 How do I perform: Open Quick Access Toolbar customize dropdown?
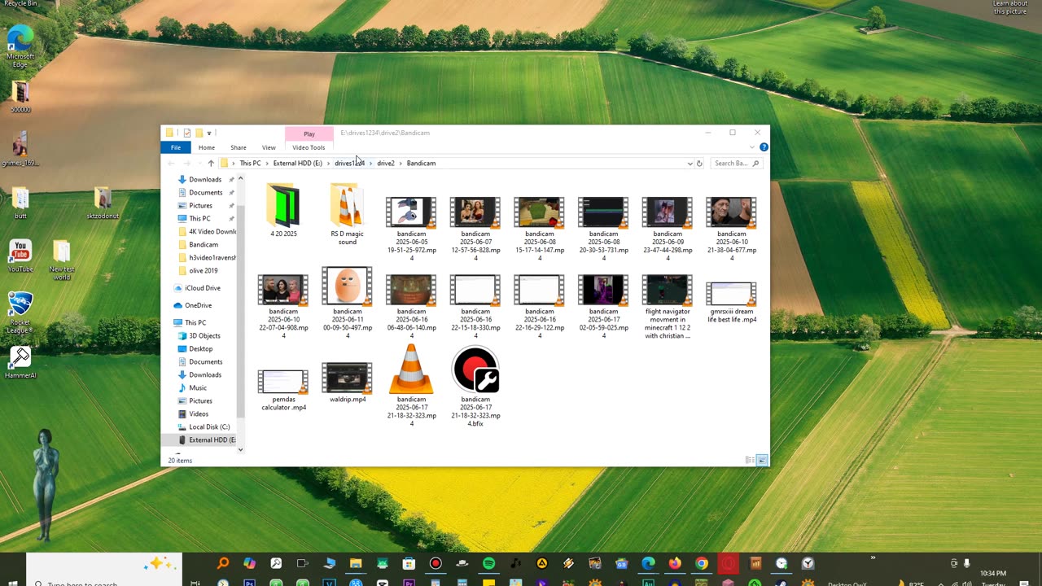click(209, 133)
